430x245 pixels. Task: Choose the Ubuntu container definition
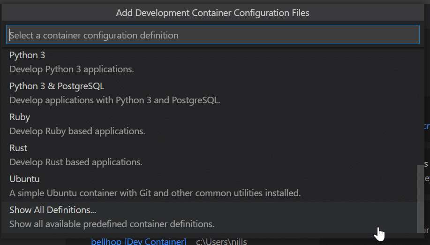[210, 186]
